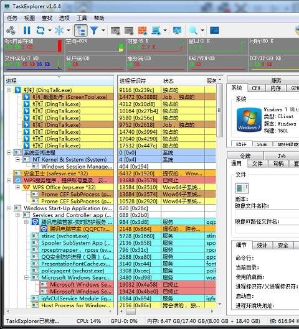This screenshot has width=299, height=329.
Task: Collapse the 系统空闲进程 tree node
Action: 9,152
